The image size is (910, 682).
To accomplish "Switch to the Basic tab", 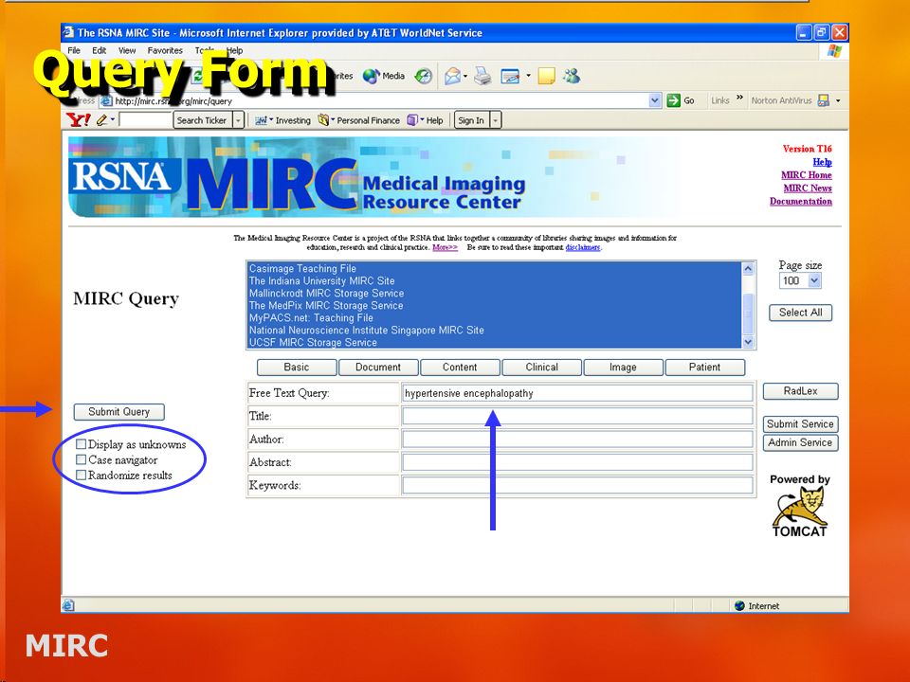I will [x=297, y=368].
